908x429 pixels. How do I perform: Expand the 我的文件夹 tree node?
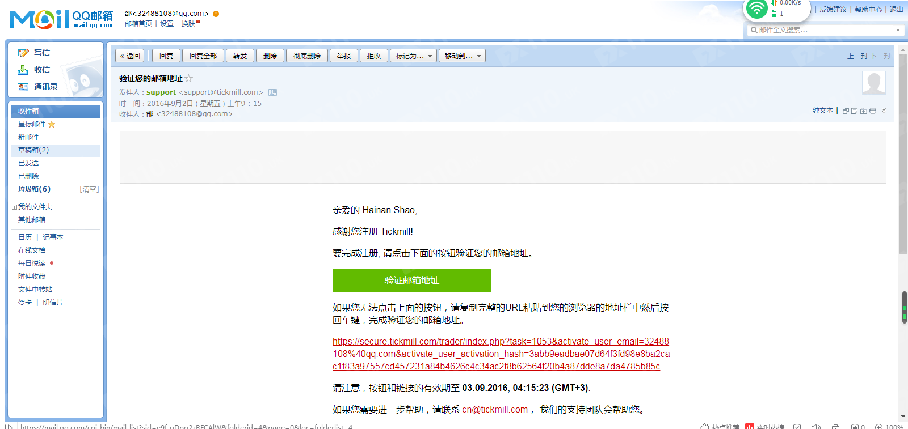(14, 207)
